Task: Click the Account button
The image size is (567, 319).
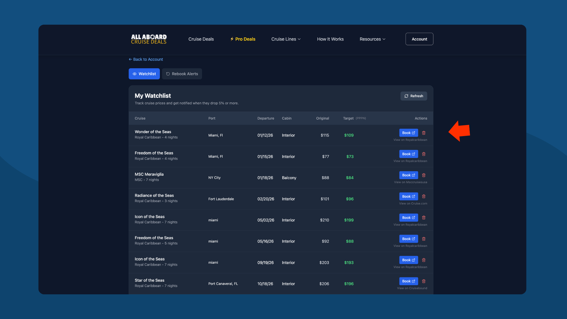Action: point(419,39)
